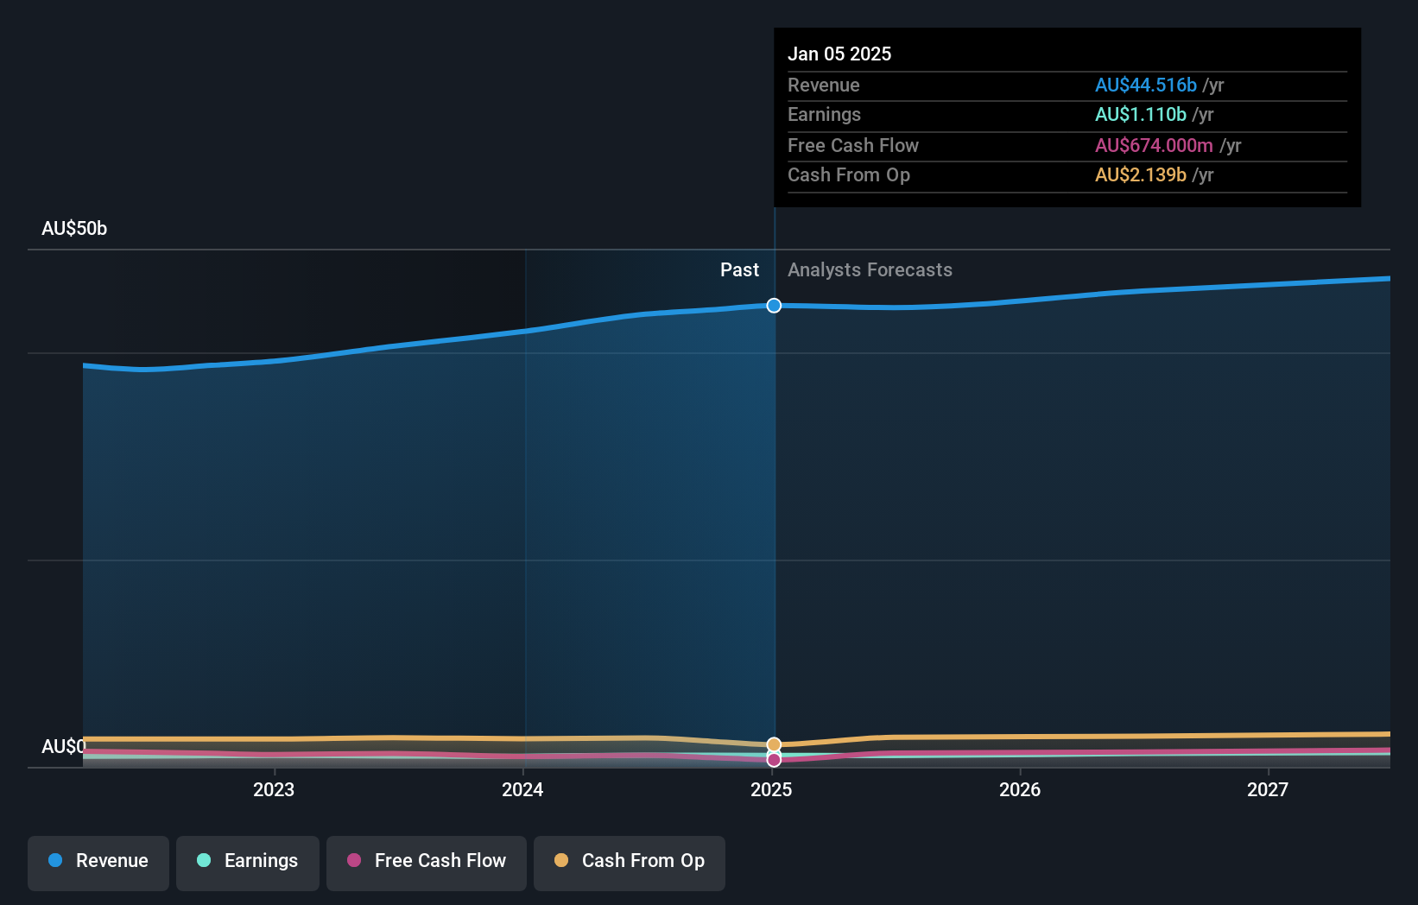Toggle the Free Cash Flow legend series

[x=427, y=862]
